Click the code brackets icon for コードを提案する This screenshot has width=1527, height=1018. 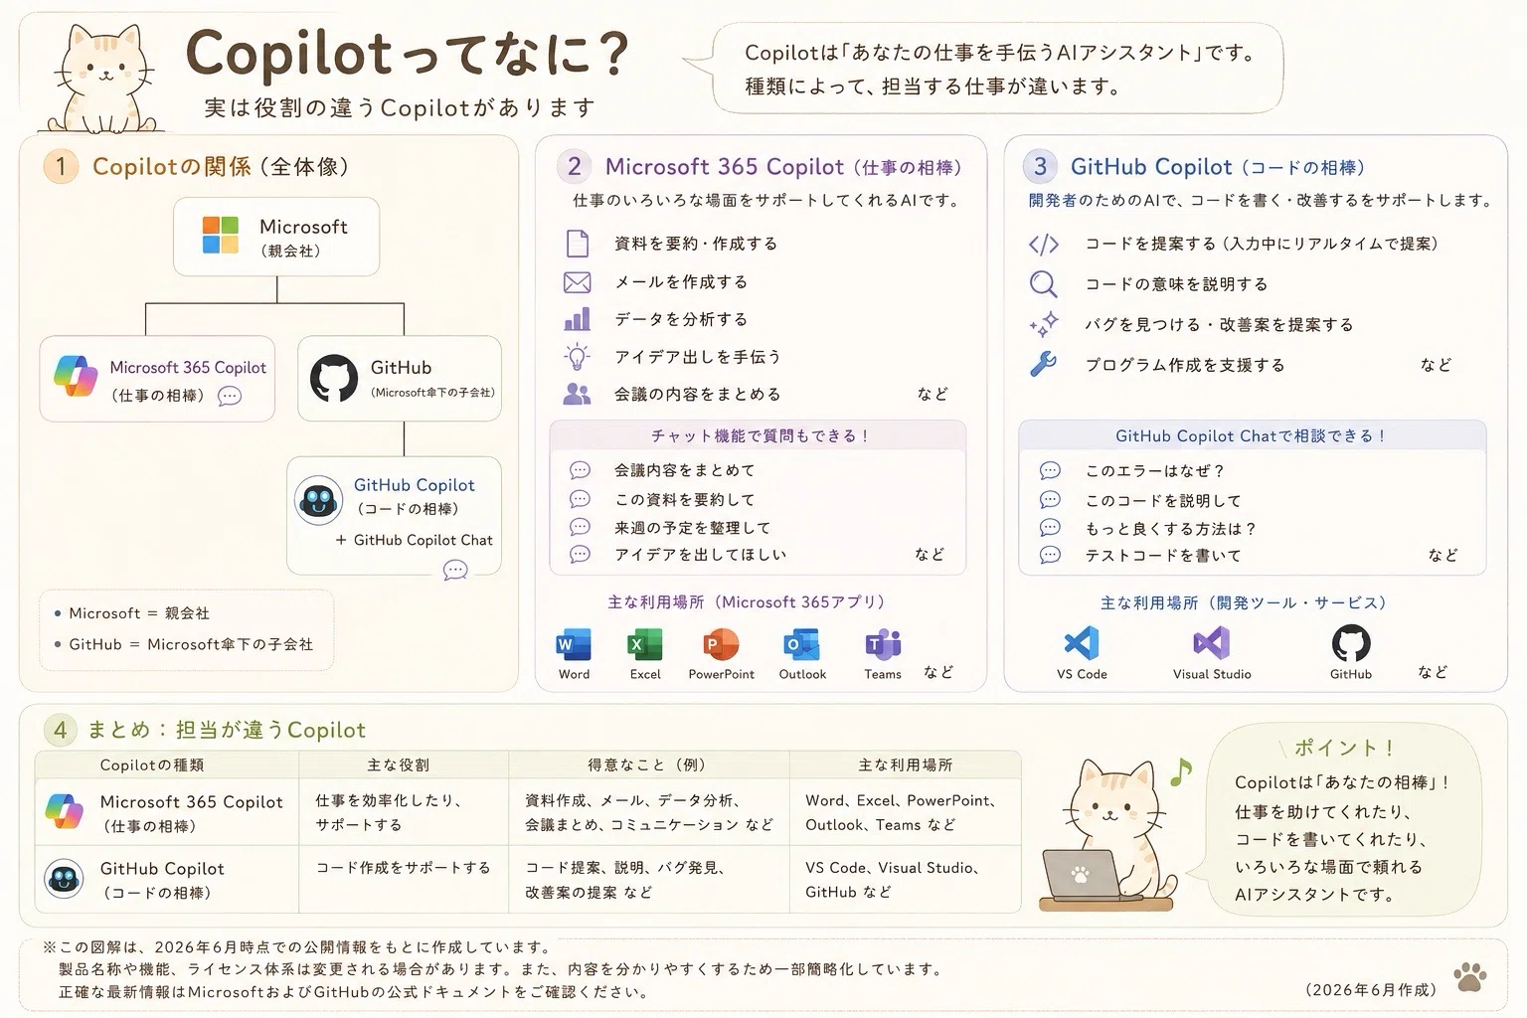pos(1043,245)
